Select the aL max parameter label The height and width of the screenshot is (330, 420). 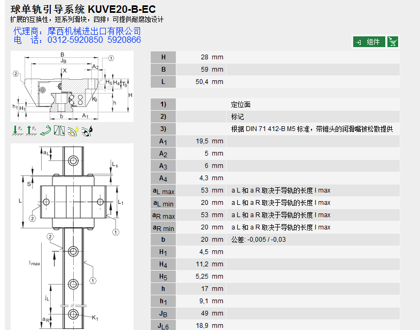tap(164, 190)
